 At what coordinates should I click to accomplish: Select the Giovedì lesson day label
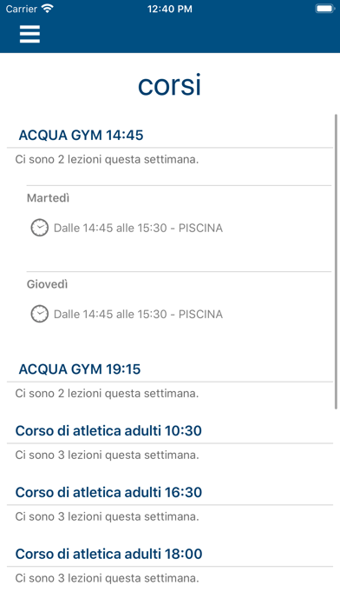(48, 284)
